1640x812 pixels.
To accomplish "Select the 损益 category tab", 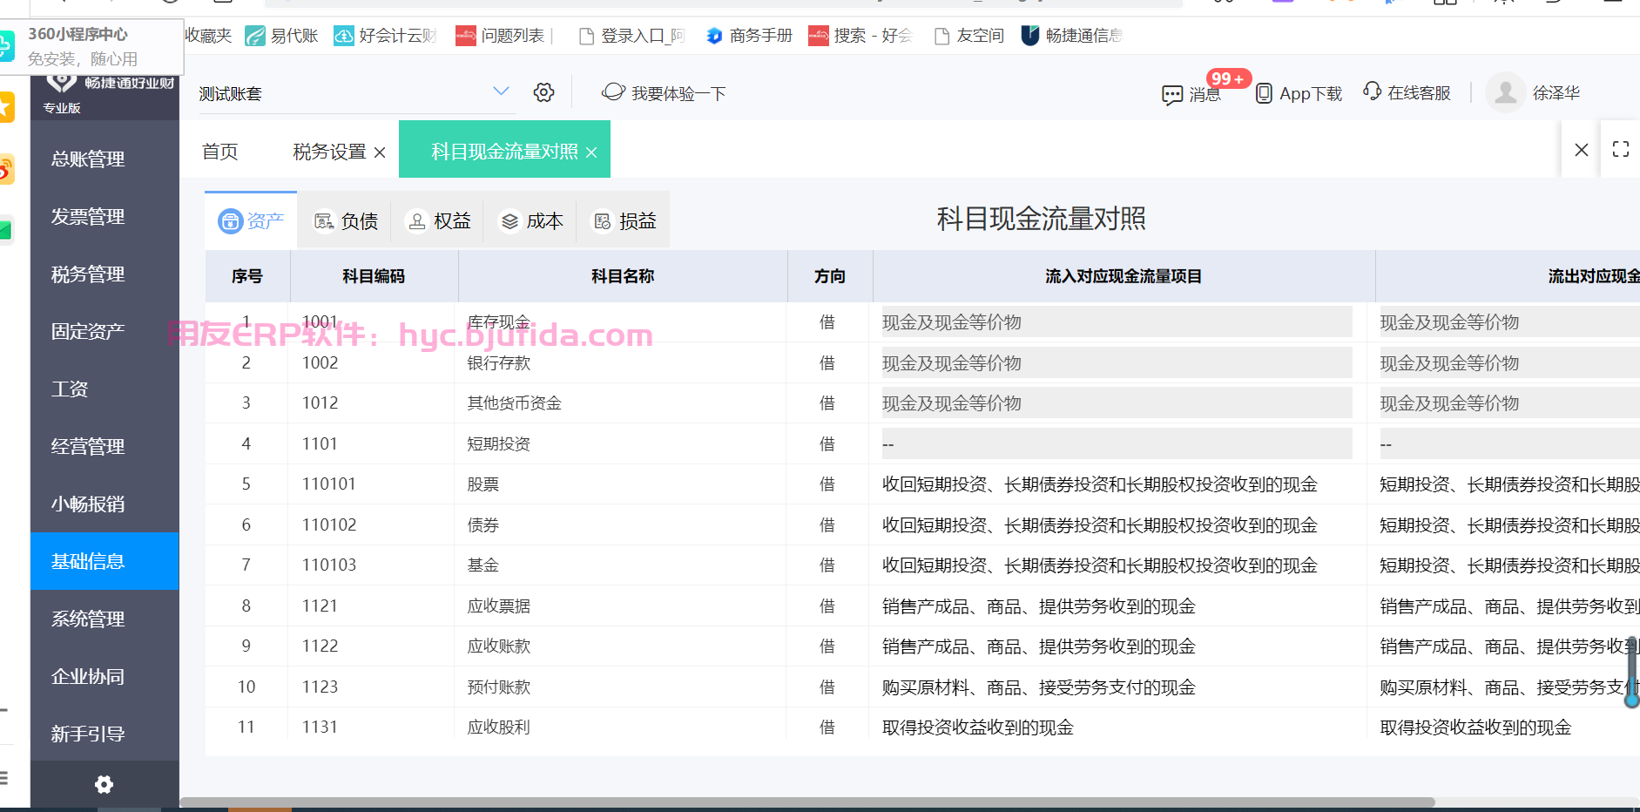I will [624, 221].
